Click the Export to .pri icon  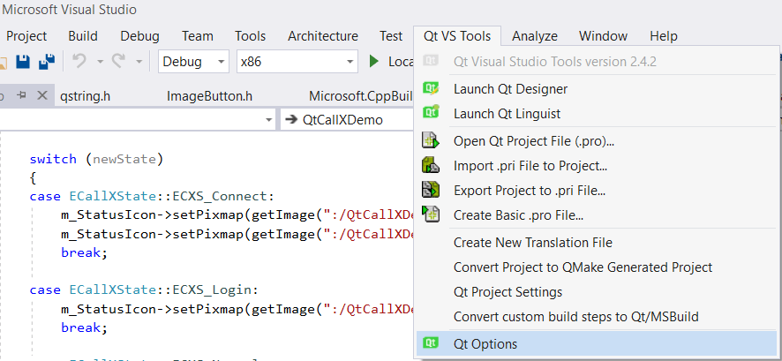pos(431,190)
